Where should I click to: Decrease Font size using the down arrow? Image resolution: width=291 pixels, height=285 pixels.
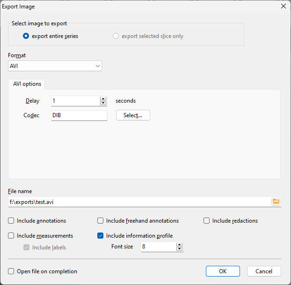pos(180,249)
